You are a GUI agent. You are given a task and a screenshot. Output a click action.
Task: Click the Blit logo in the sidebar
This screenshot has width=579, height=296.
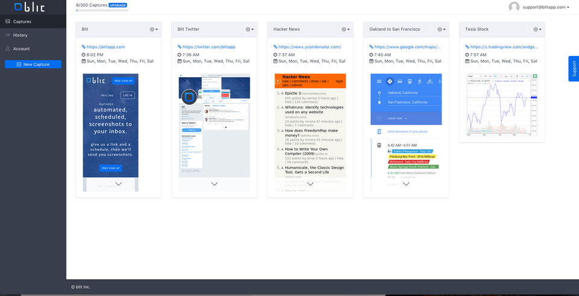pyautogui.click(x=30, y=7)
